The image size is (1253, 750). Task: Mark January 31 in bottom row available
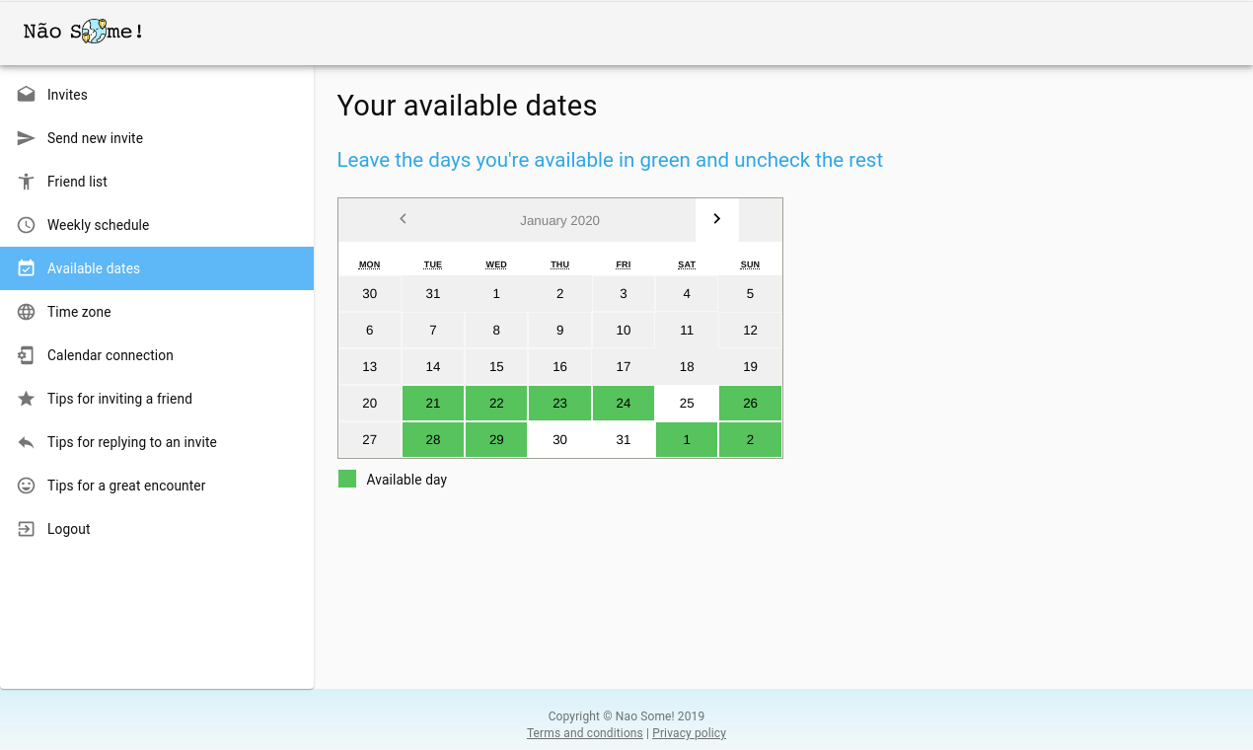click(x=624, y=439)
